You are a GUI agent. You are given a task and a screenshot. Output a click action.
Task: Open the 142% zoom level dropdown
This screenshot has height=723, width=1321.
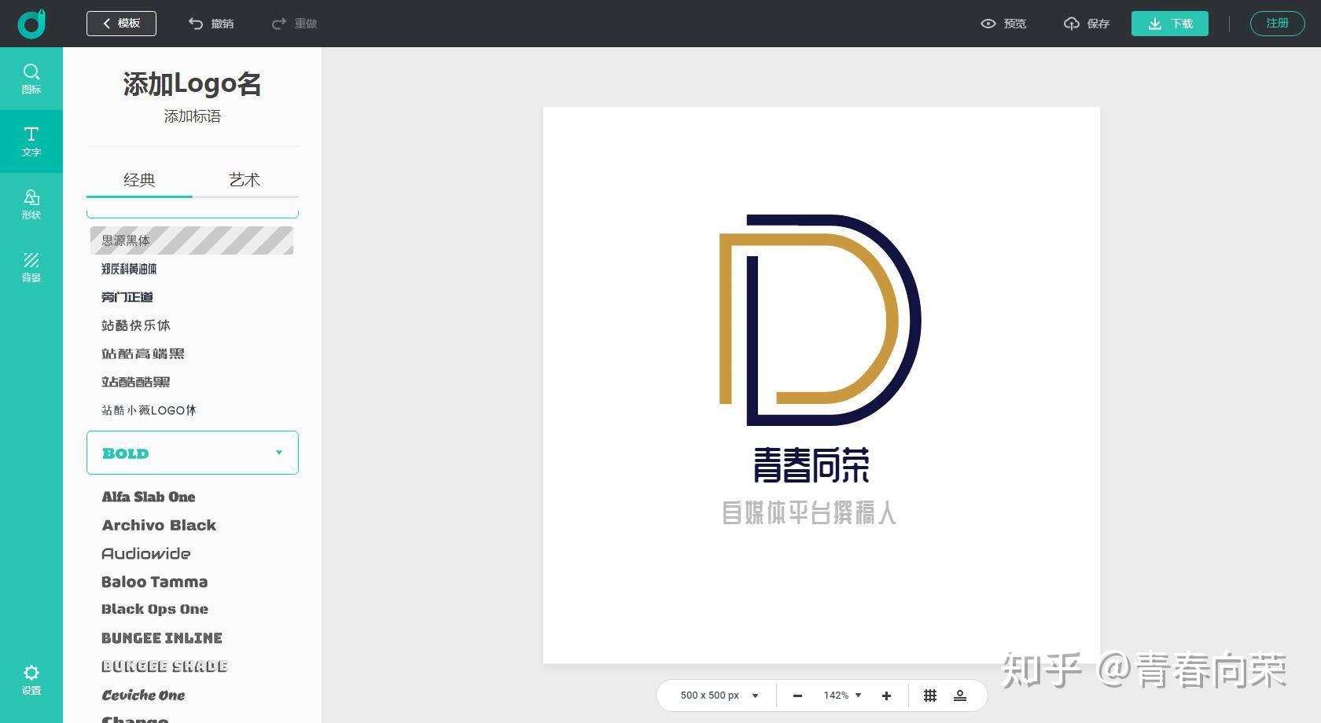[841, 695]
